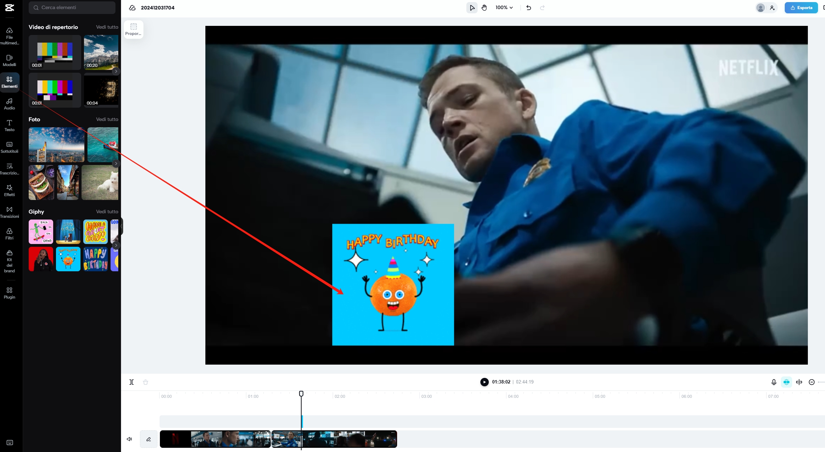This screenshot has height=452, width=825.
Task: Expand next arrow in Foto section
Action: click(x=116, y=163)
